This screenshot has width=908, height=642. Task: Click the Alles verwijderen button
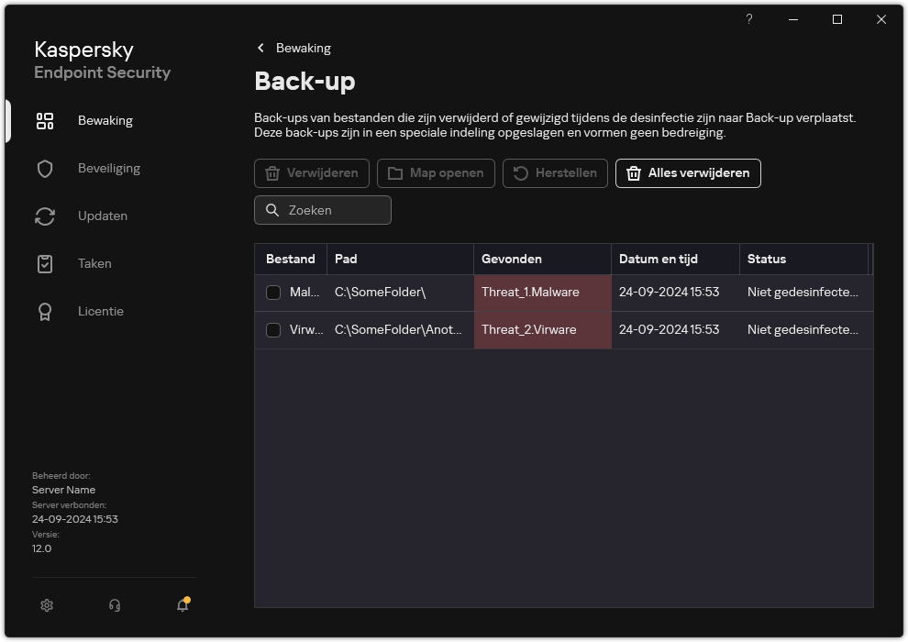click(688, 173)
